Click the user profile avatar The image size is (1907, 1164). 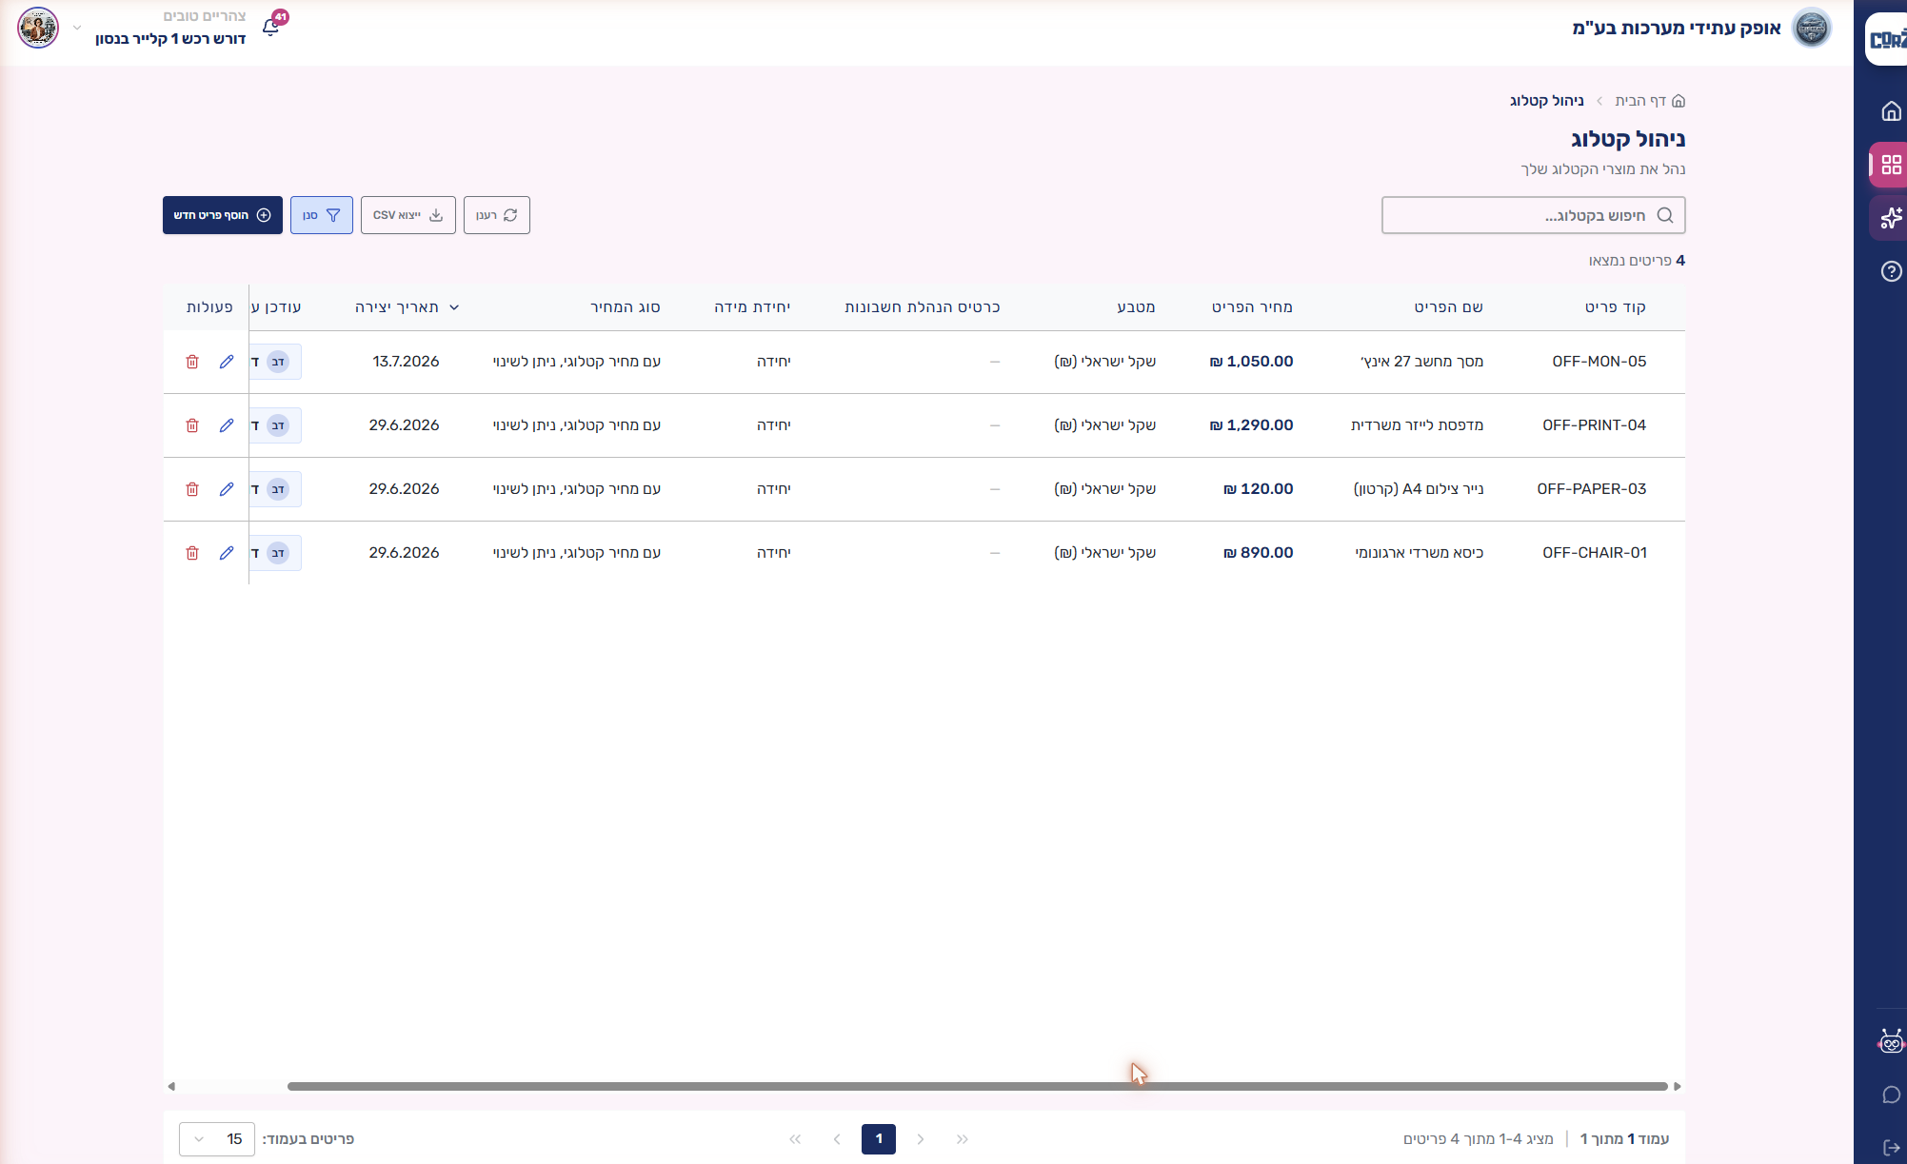[x=38, y=28]
